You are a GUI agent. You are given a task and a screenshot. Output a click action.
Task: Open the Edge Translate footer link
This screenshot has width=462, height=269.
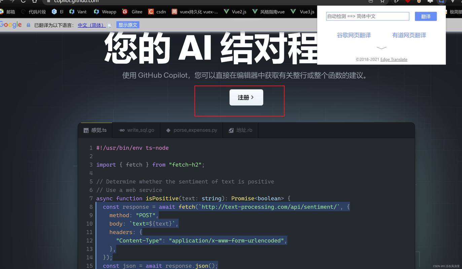point(394,60)
